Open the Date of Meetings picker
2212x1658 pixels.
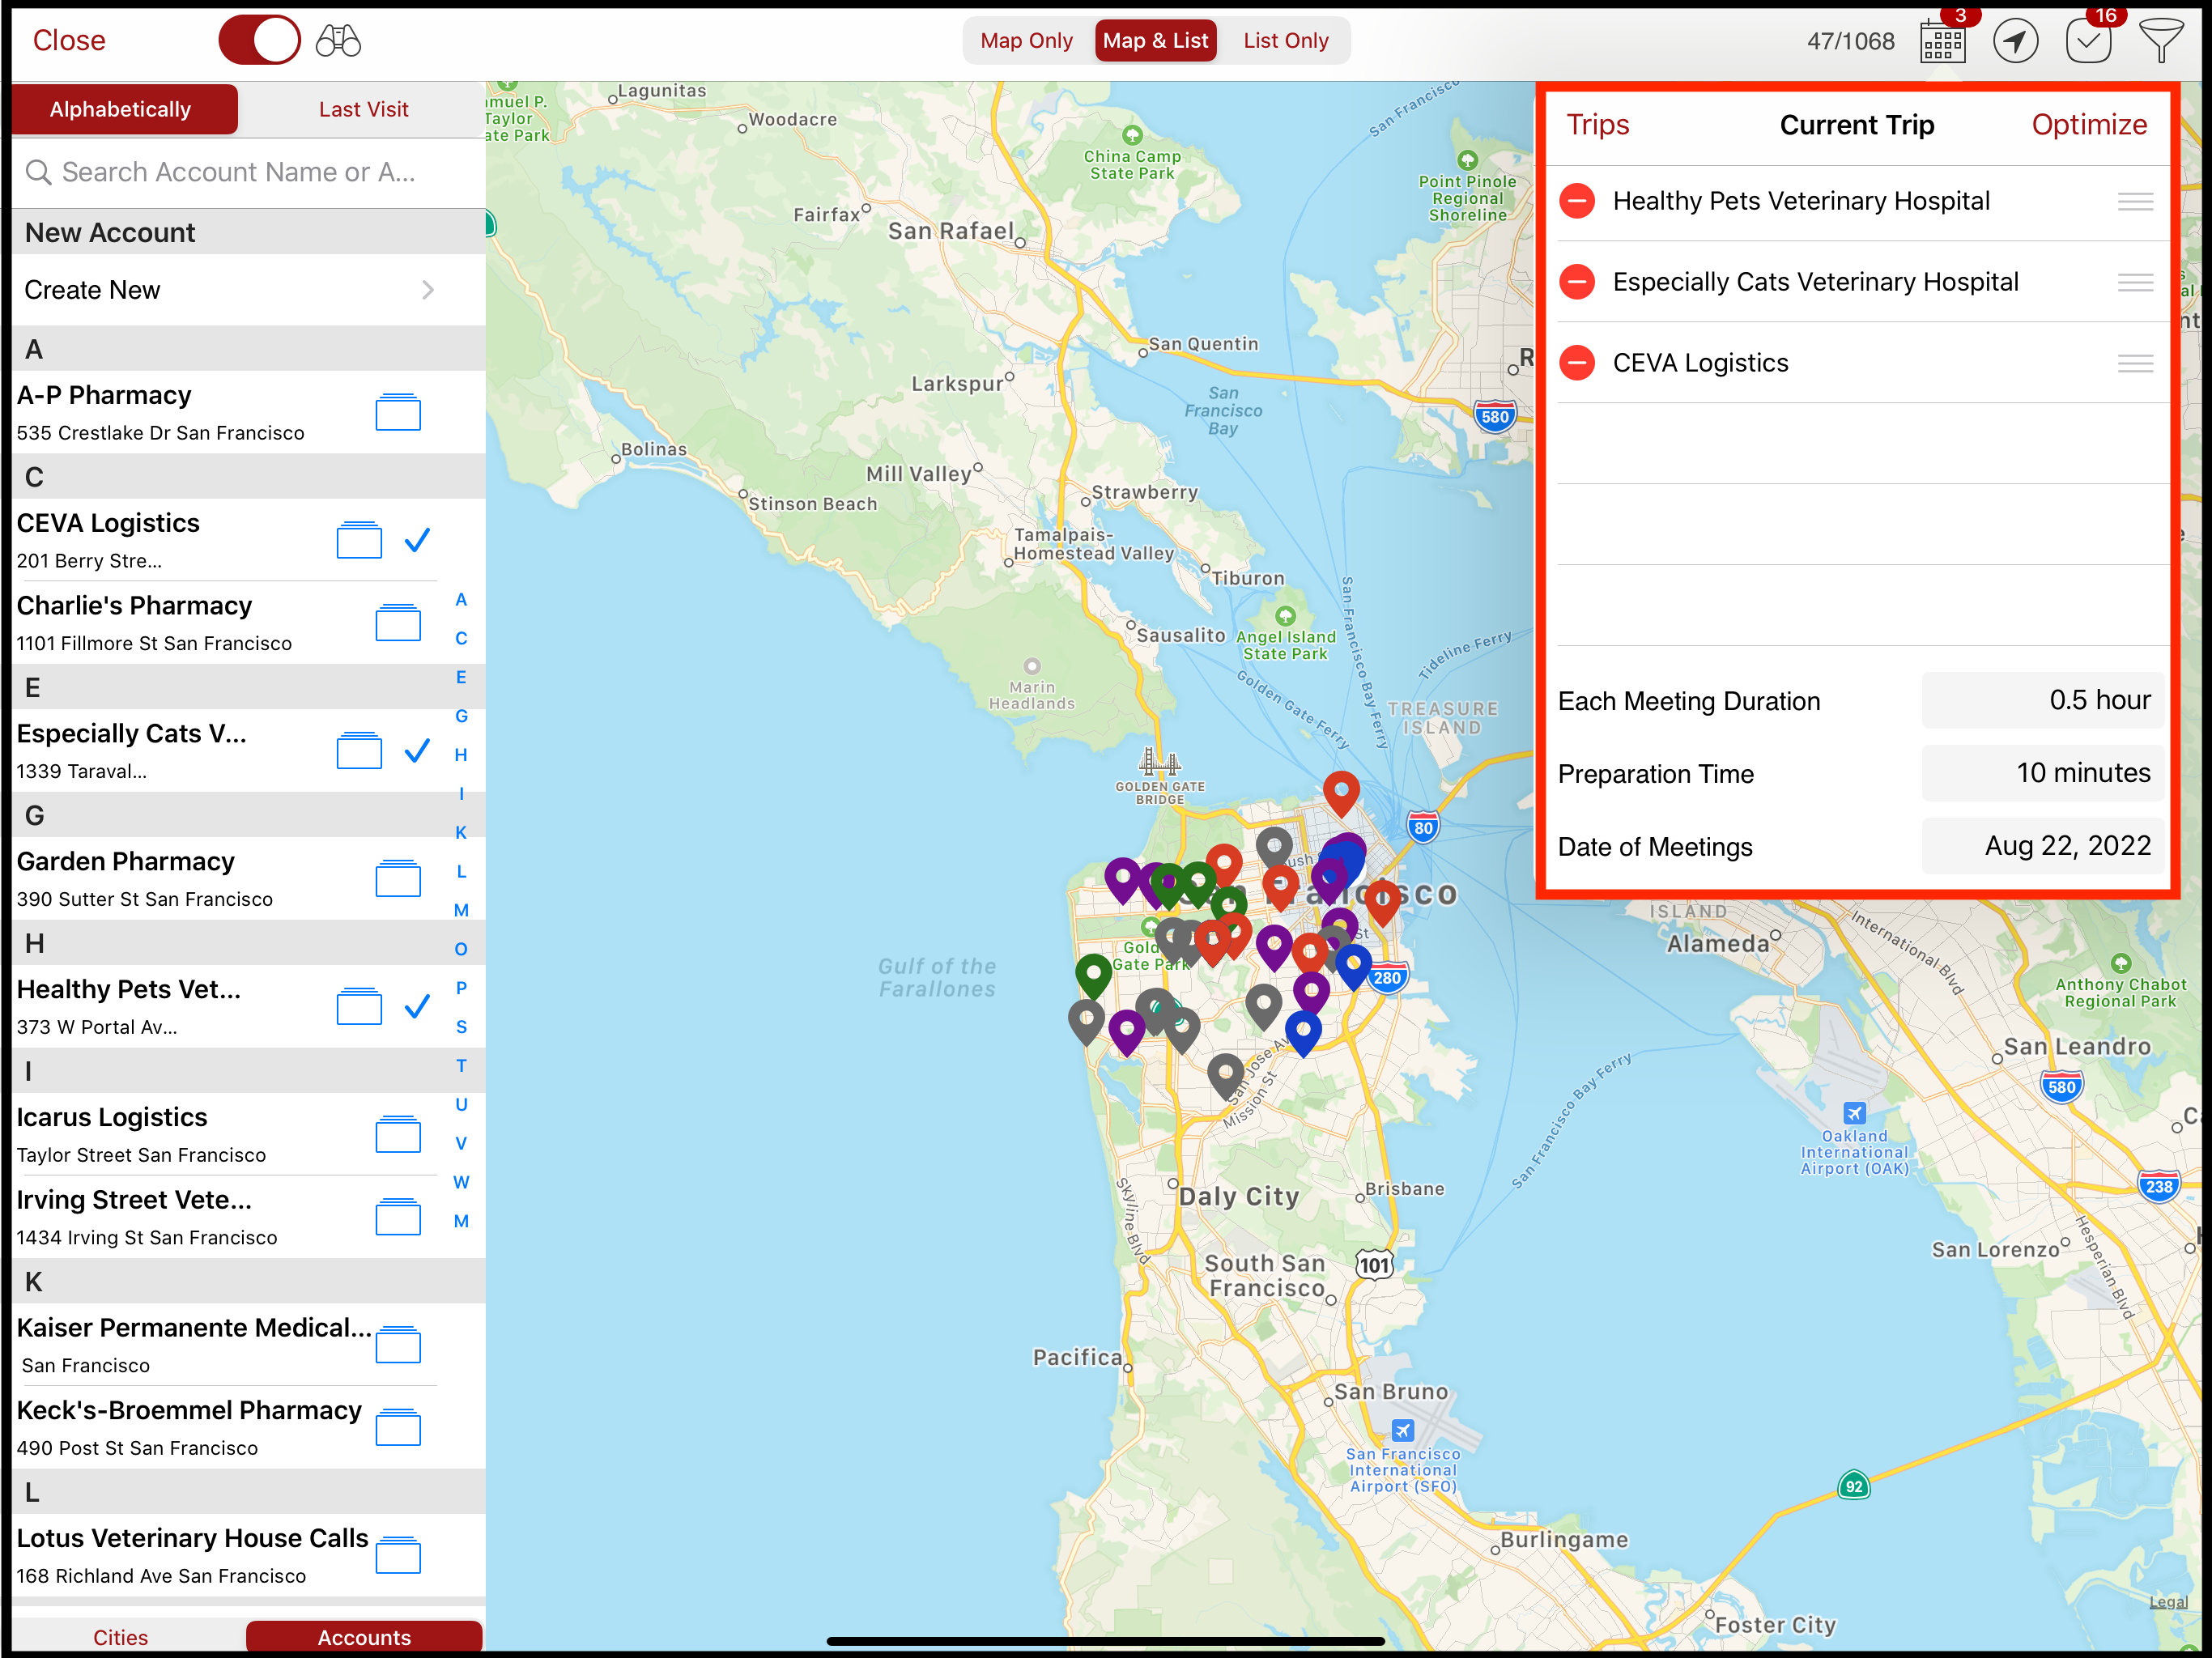click(x=2042, y=846)
